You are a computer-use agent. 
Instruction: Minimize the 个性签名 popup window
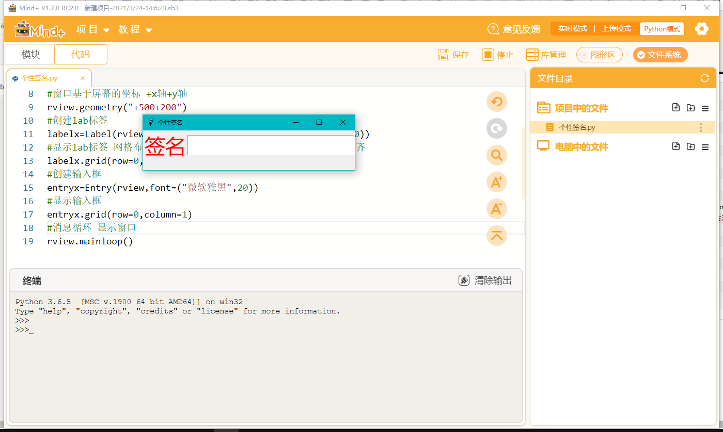(x=296, y=122)
